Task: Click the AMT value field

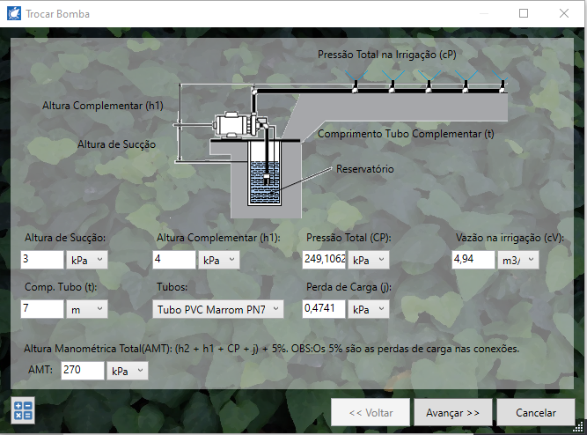Action: [x=82, y=371]
